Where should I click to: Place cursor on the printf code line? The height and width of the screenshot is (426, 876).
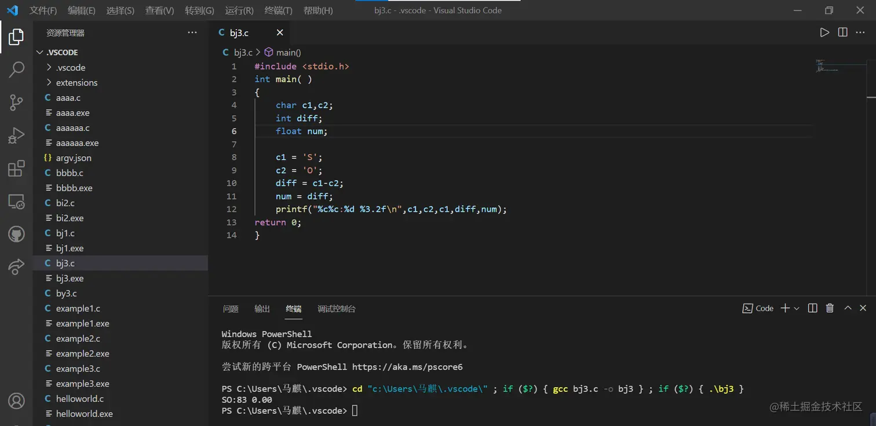click(391, 209)
